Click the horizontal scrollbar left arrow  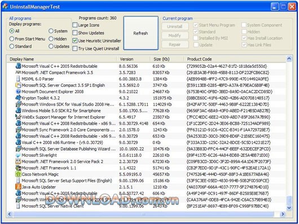click(10, 214)
